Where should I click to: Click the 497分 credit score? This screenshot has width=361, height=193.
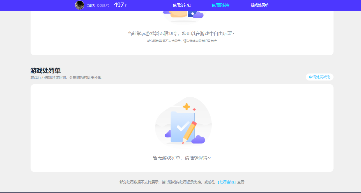(x=121, y=5)
